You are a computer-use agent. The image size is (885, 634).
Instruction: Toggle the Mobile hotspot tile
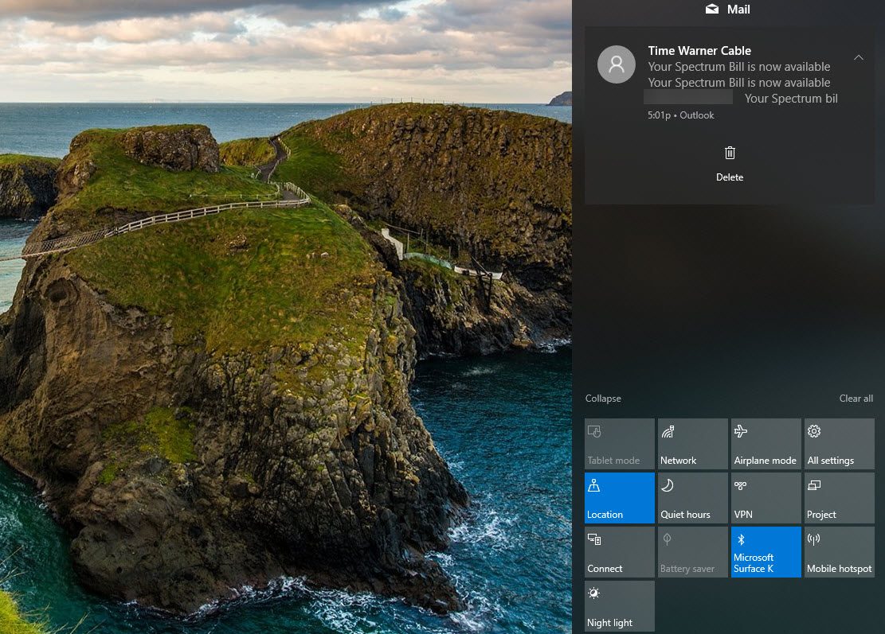[840, 552]
